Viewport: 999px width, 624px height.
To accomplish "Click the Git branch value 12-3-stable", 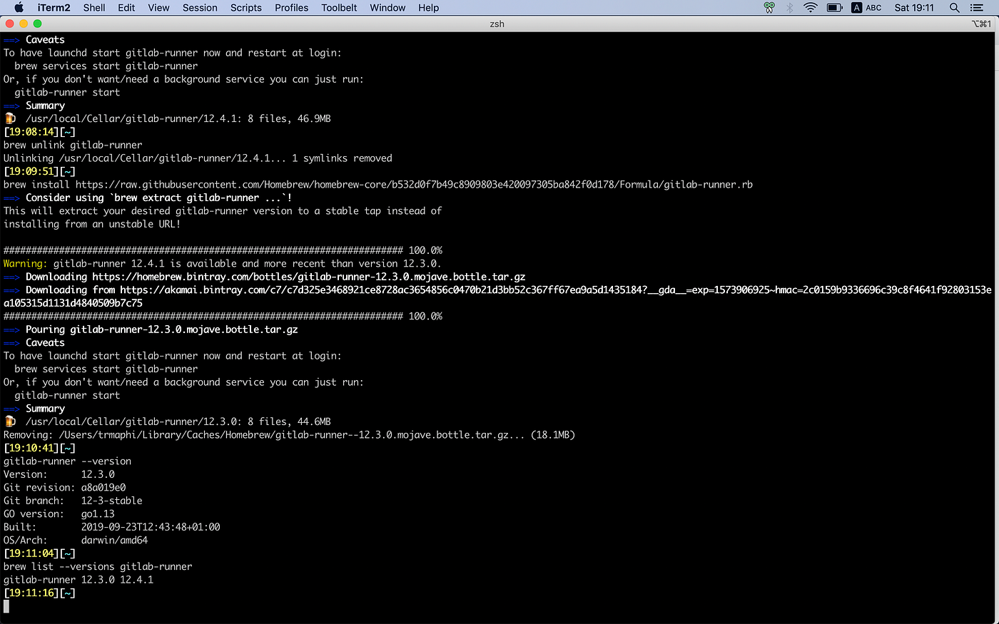I will pos(111,501).
